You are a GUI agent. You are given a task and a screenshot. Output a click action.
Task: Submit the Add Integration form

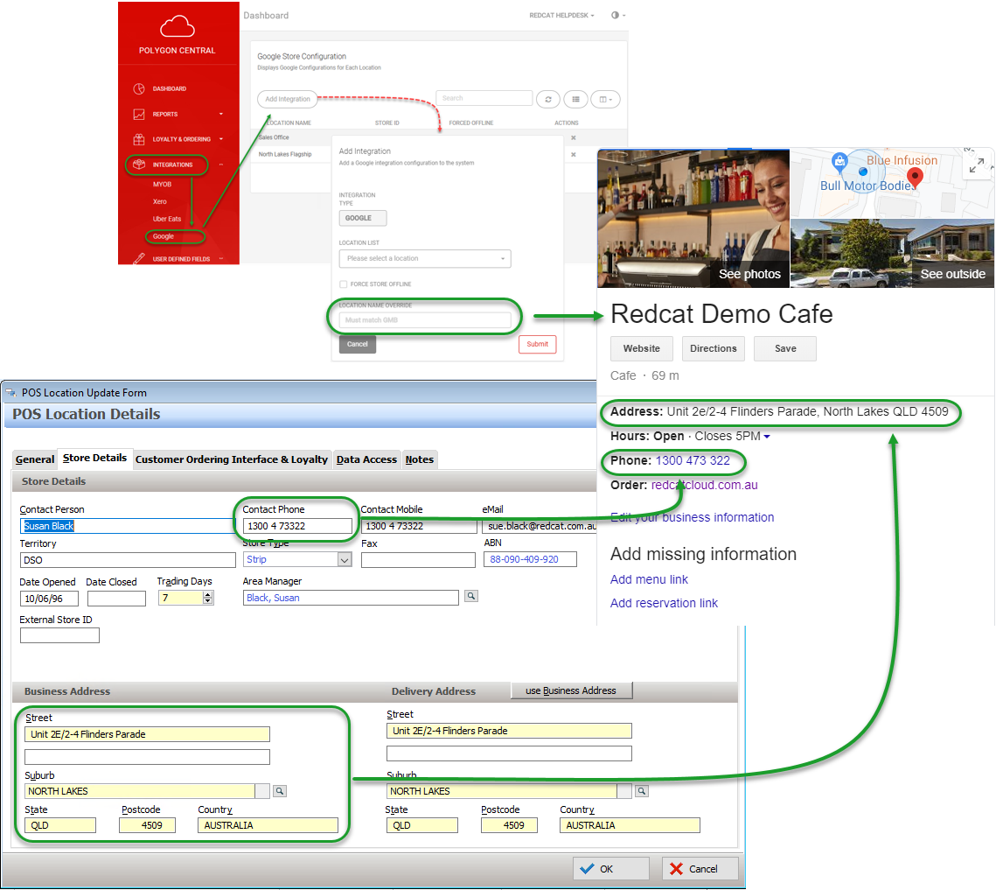[538, 345]
